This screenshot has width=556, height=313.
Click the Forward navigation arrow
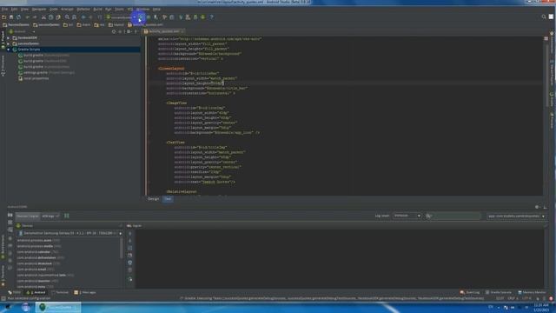pos(90,17)
